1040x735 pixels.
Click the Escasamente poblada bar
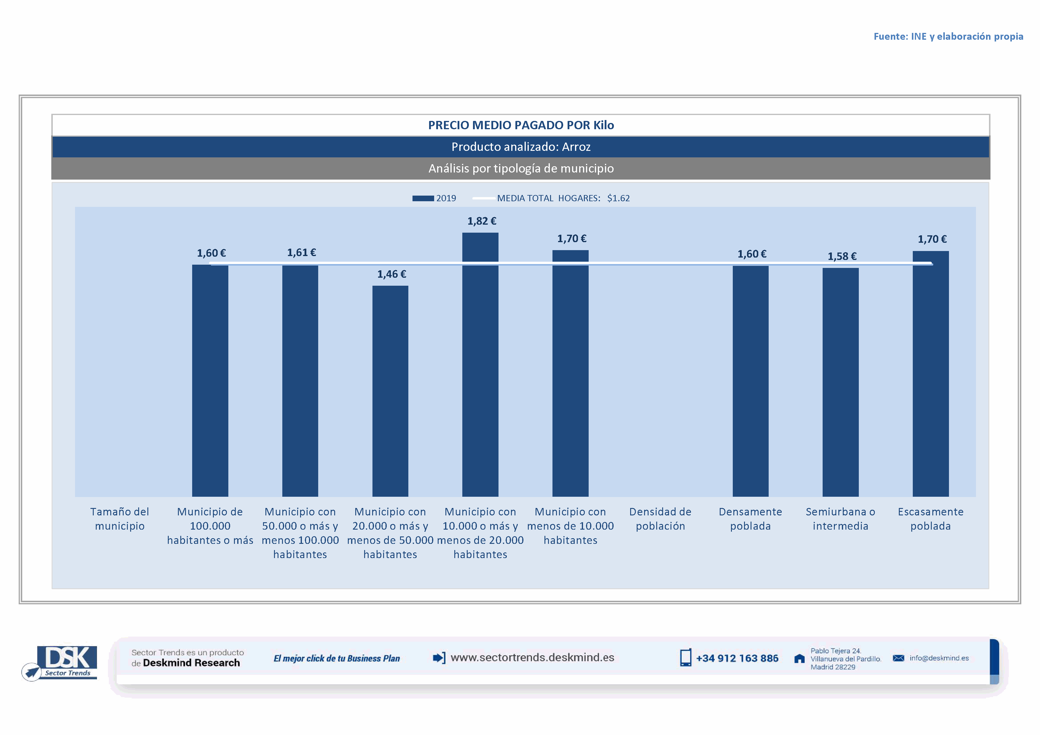coord(930,373)
